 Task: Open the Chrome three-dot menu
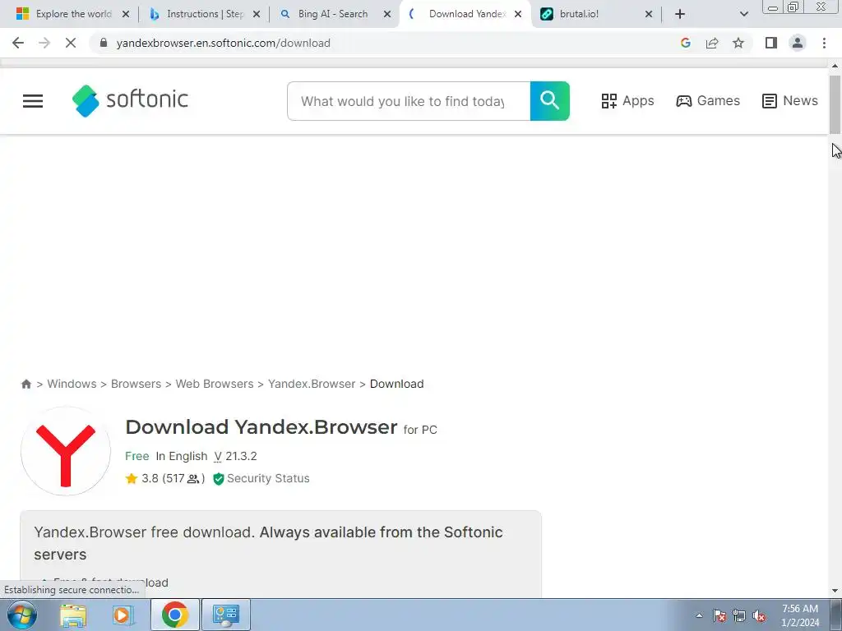tap(824, 43)
